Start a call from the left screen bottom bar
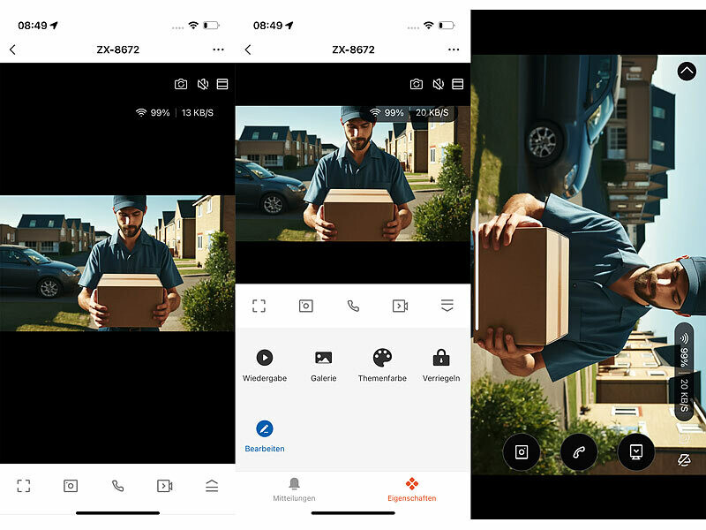Image resolution: width=706 pixels, height=530 pixels. tap(117, 486)
